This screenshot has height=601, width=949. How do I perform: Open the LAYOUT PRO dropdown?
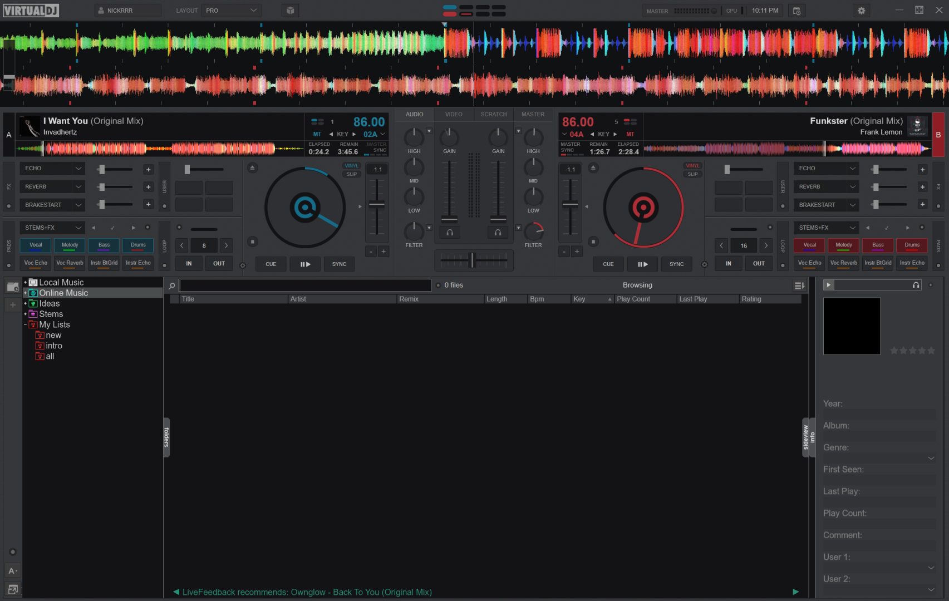coord(231,11)
